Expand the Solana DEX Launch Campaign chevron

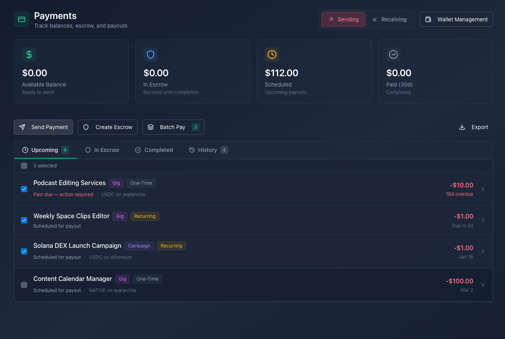pos(483,251)
